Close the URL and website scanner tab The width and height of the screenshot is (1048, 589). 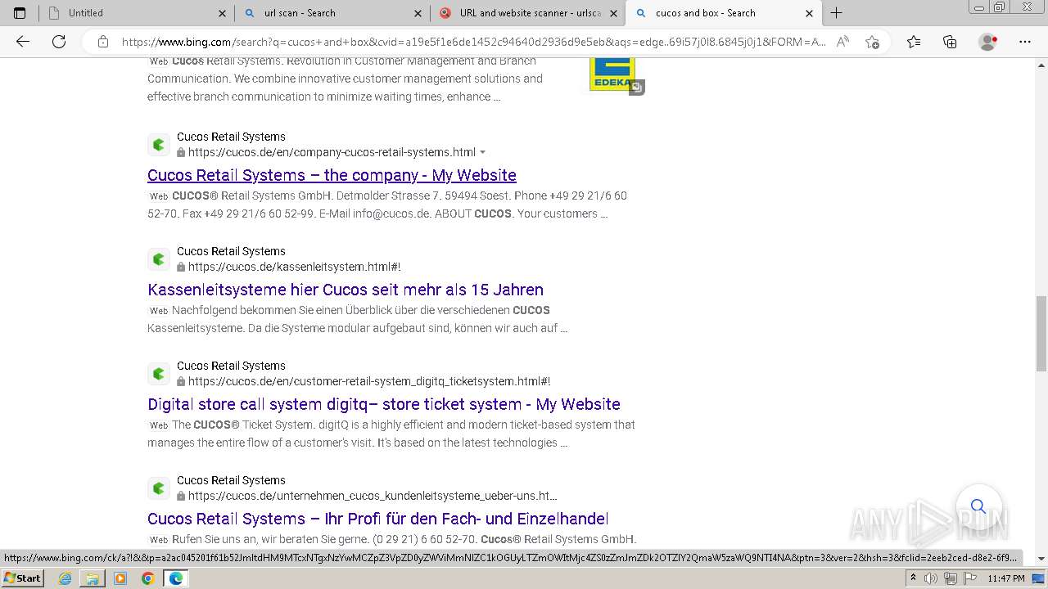tap(613, 13)
